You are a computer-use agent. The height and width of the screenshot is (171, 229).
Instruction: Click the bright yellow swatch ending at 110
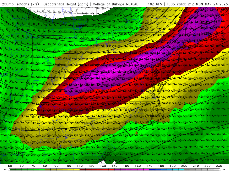pos(77,170)
